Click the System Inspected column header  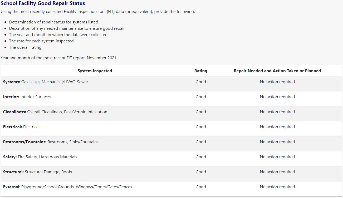tap(95, 71)
